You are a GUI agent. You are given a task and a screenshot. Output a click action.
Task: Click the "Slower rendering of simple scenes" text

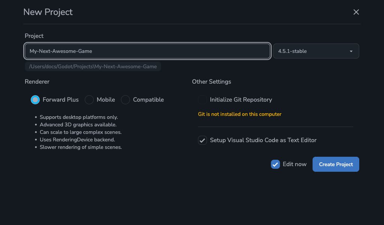81,147
